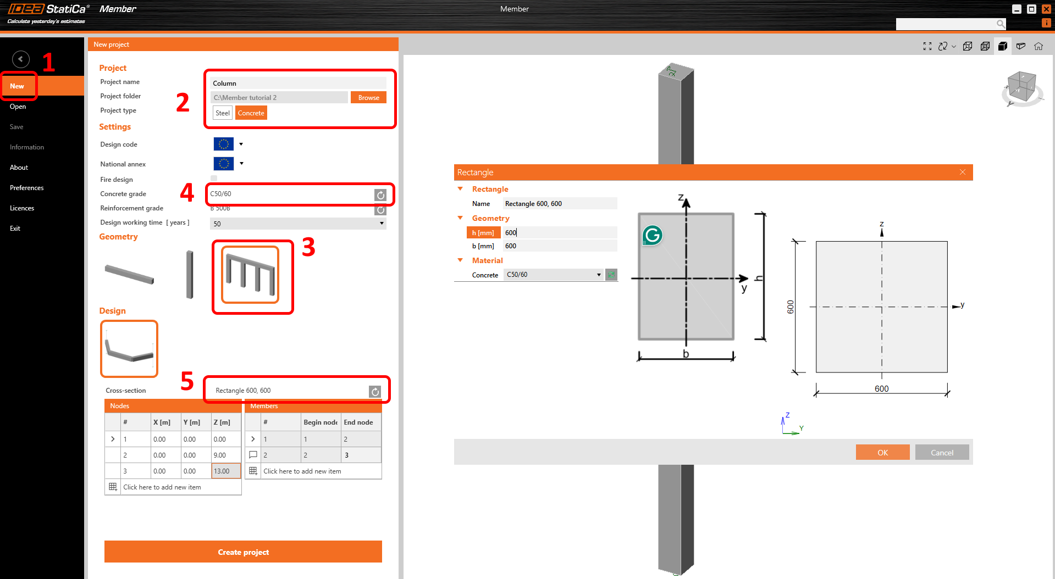Switch to the transparent cube view
This screenshot has width=1055, height=579.
point(985,47)
